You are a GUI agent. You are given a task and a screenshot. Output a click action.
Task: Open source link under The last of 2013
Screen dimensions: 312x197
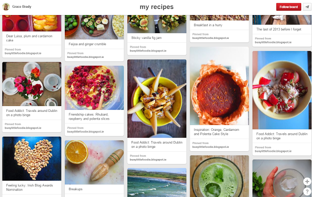(273, 42)
